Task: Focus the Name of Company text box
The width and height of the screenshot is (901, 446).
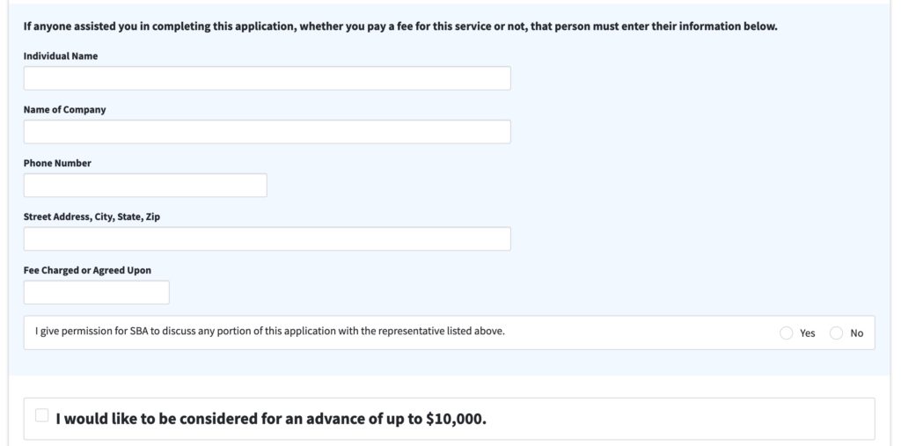Action: click(x=267, y=132)
